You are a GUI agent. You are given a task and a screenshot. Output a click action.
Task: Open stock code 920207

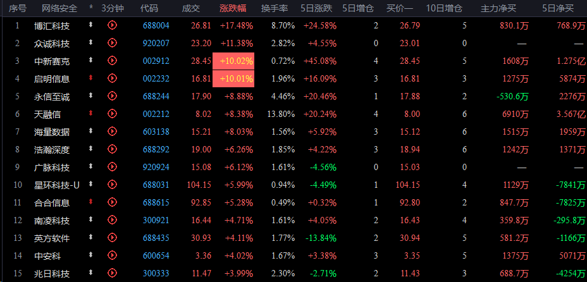click(x=156, y=44)
